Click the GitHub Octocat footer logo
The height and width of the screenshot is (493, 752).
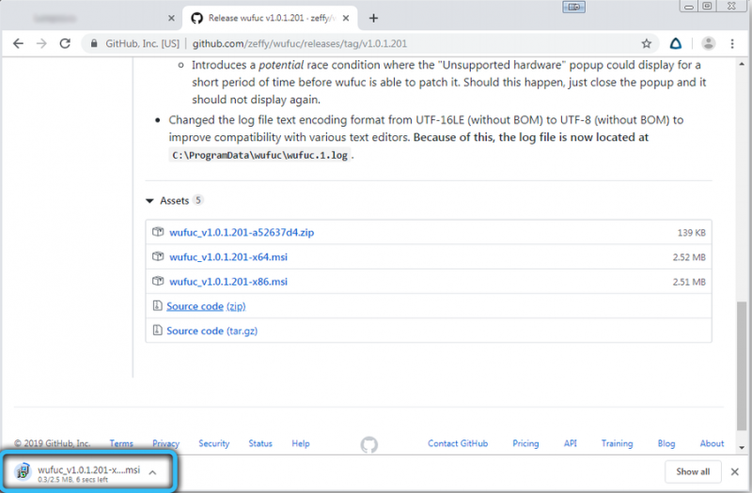tap(369, 444)
